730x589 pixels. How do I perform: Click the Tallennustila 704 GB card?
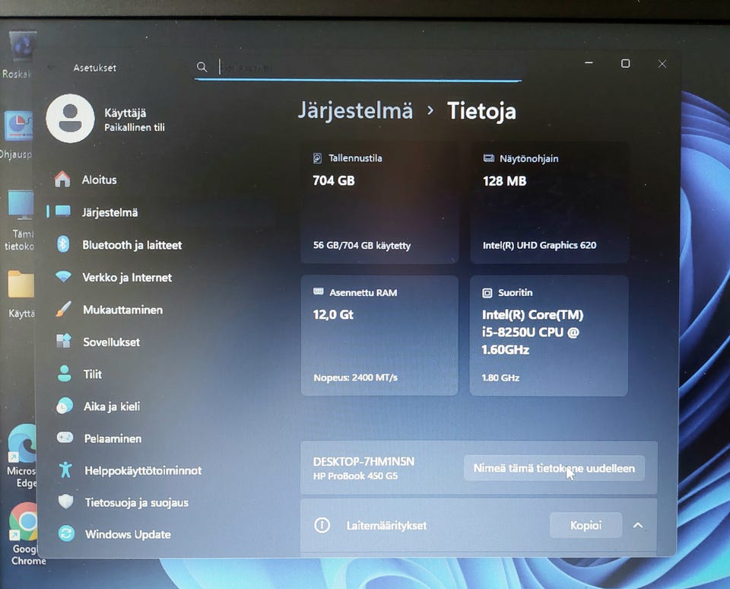pos(379,202)
